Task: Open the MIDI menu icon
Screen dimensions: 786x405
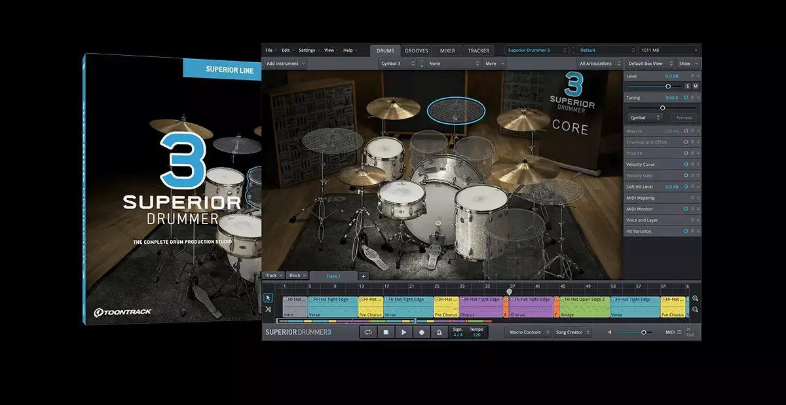Action: 679,332
